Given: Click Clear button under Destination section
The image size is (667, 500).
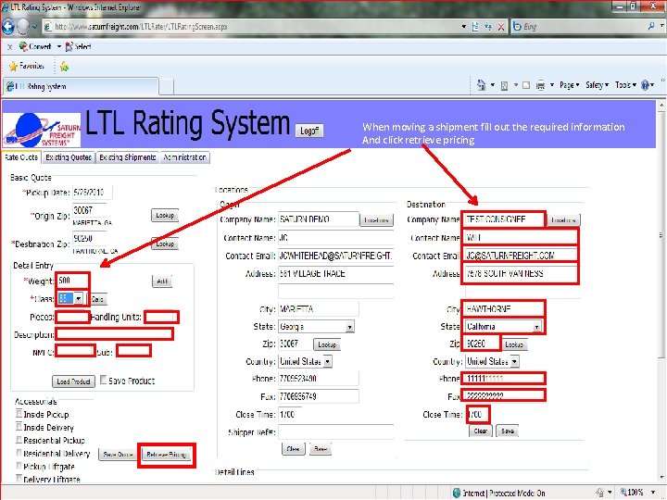Looking at the screenshot, I should (480, 431).
